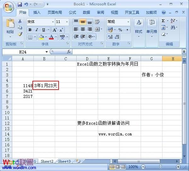Toggle middle vertical alignment

[x=83, y=22]
